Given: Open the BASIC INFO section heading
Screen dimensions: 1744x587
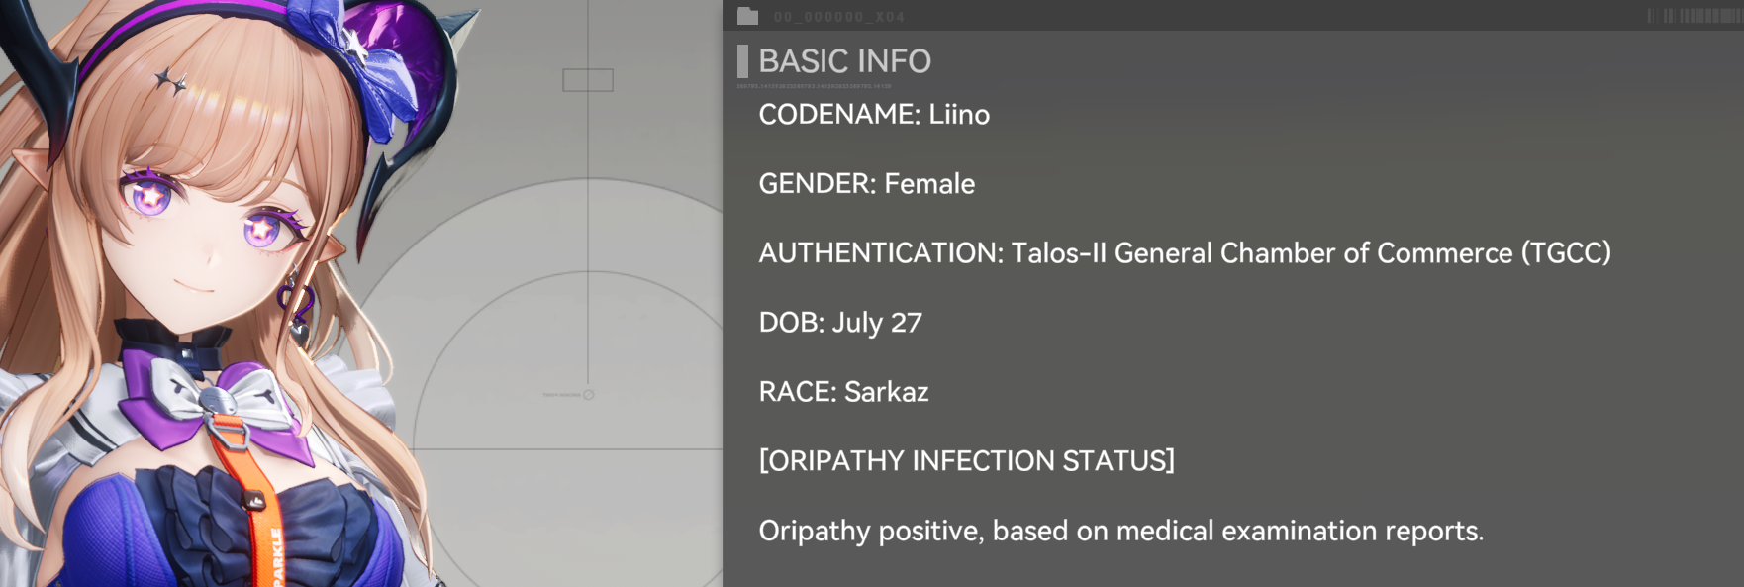Looking at the screenshot, I should [x=844, y=61].
